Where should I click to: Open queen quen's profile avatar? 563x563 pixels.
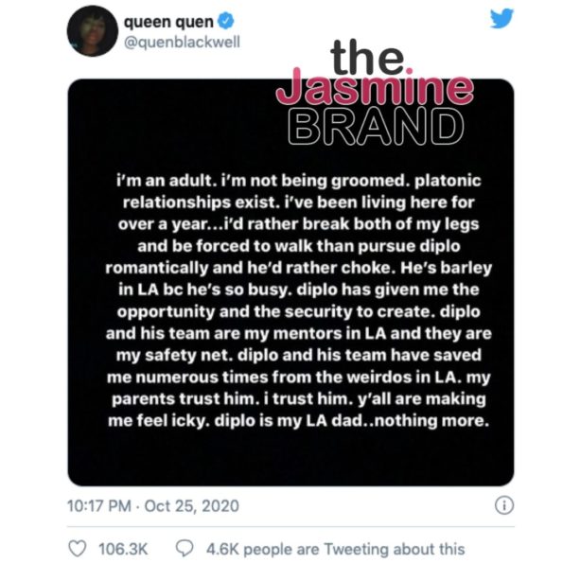click(x=93, y=31)
